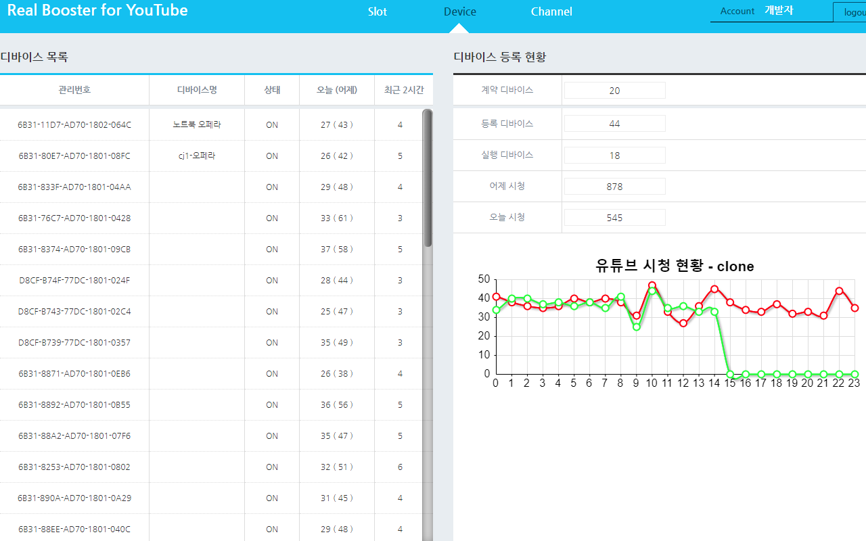Image resolution: width=866 pixels, height=541 pixels.
Task: Click device name cj1-오페라
Action: click(197, 156)
